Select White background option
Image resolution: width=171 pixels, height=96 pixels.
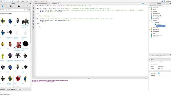tap(8, 89)
